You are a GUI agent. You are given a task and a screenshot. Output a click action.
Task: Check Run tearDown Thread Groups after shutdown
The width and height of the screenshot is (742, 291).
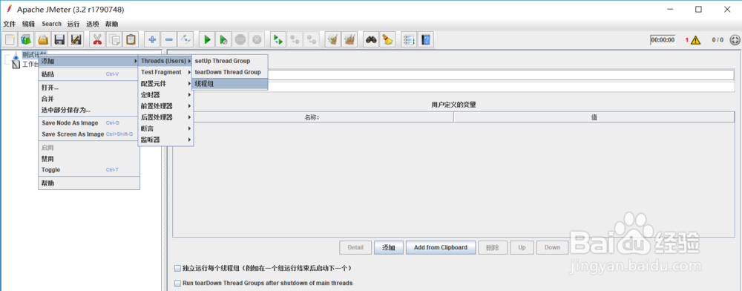coord(177,284)
